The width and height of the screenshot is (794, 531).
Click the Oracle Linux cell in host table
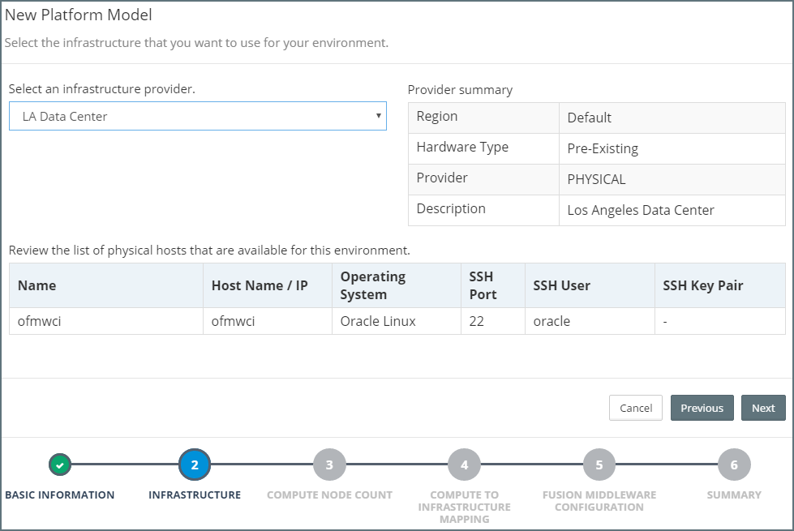click(378, 321)
